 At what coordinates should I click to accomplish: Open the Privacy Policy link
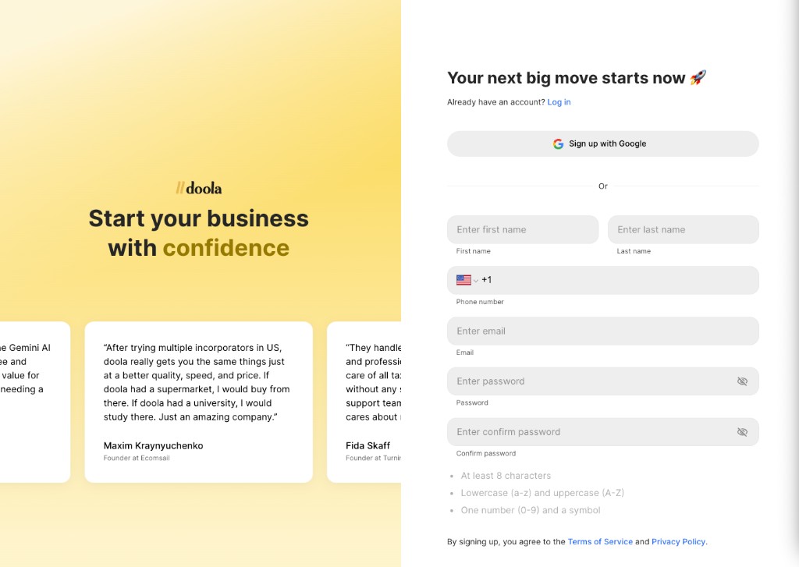pyautogui.click(x=678, y=541)
